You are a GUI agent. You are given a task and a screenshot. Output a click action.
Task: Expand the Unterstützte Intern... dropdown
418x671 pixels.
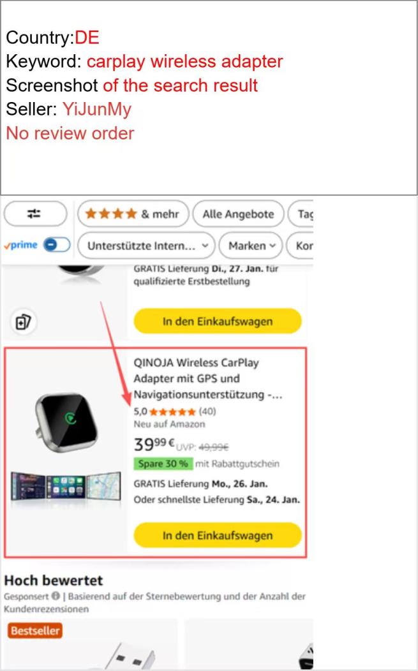coord(146,246)
